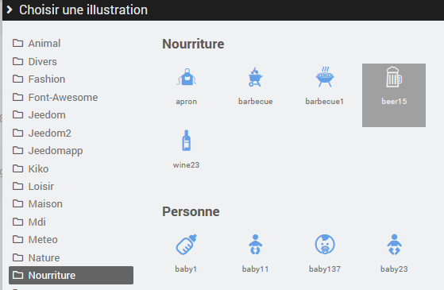This screenshot has height=290, width=444.
Task: Choose the wine23 bottle icon
Action: [187, 141]
